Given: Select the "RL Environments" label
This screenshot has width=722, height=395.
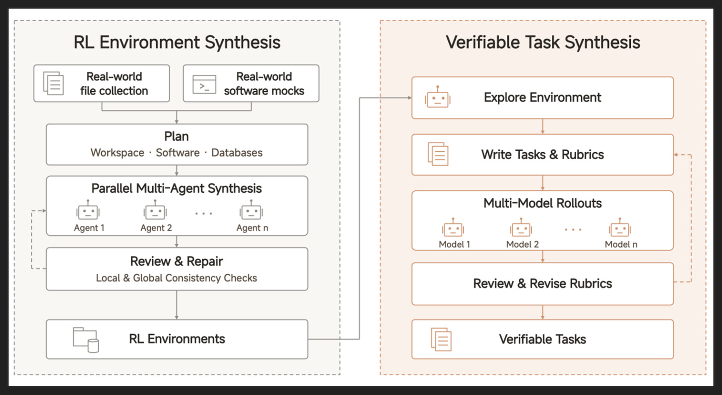Looking at the screenshot, I should (x=177, y=339).
